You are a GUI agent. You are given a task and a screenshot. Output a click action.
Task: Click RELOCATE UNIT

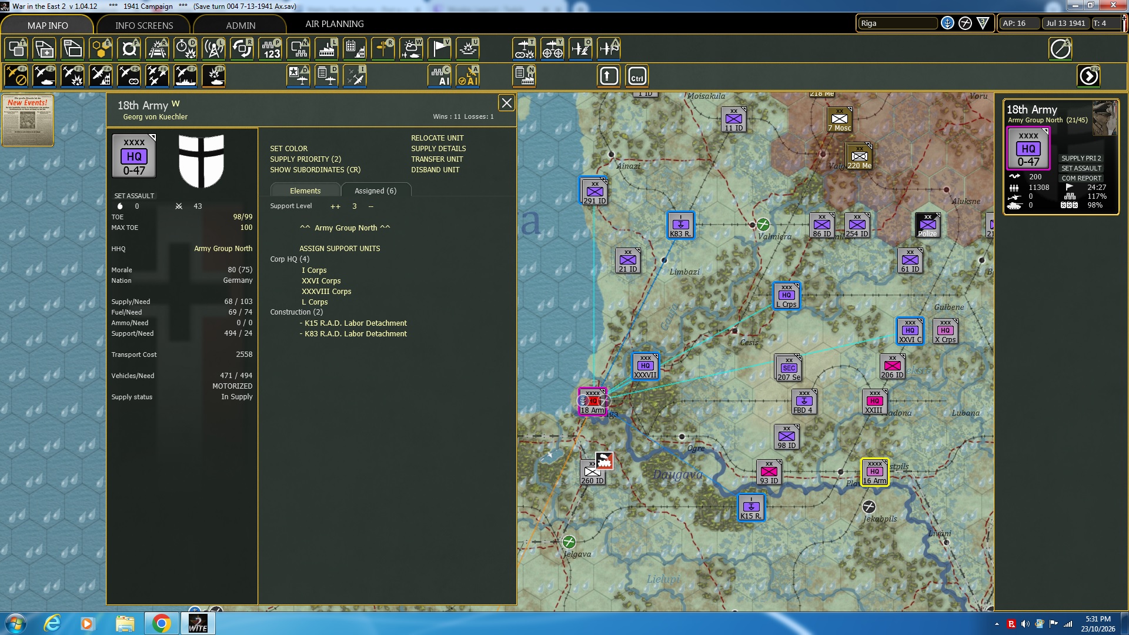[437, 138]
